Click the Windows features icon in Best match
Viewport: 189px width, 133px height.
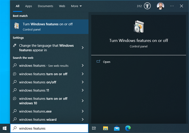(17, 26)
